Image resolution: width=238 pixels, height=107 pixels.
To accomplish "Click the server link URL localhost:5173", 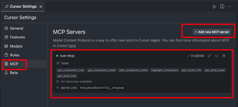I will tap(102, 88).
